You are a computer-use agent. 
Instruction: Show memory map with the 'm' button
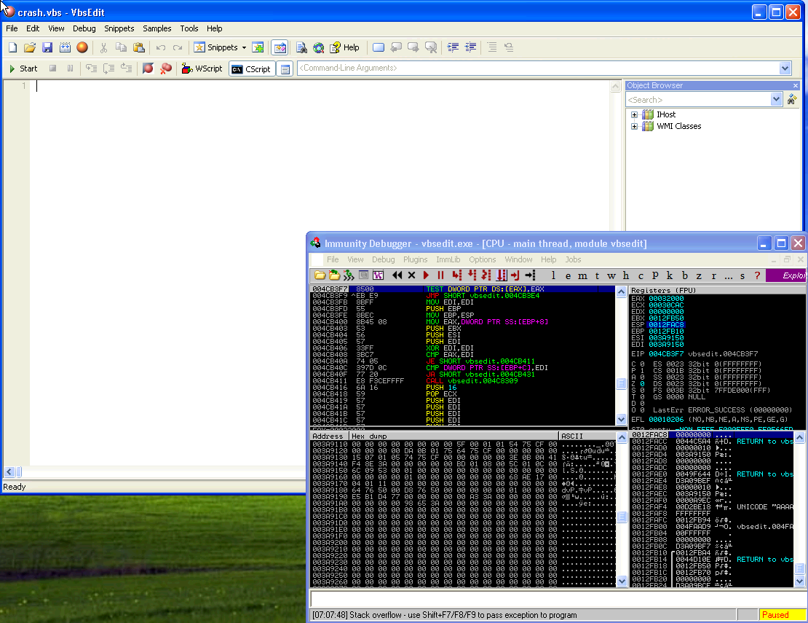(x=582, y=275)
